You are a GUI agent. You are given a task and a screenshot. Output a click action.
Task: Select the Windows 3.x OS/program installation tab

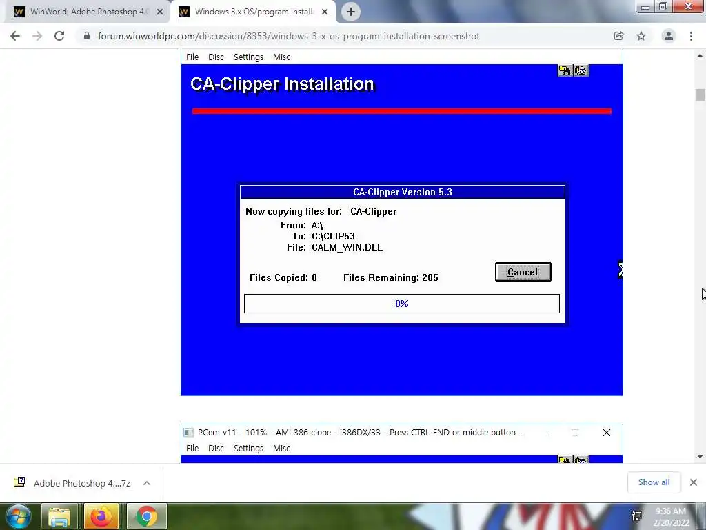coord(253,12)
